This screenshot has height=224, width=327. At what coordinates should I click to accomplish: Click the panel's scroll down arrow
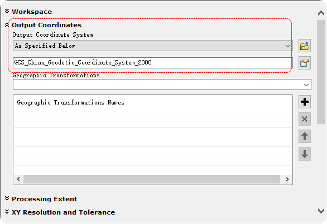point(321,211)
